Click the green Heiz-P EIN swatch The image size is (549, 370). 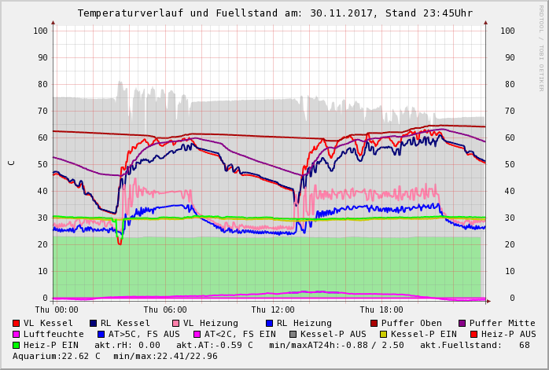17,345
